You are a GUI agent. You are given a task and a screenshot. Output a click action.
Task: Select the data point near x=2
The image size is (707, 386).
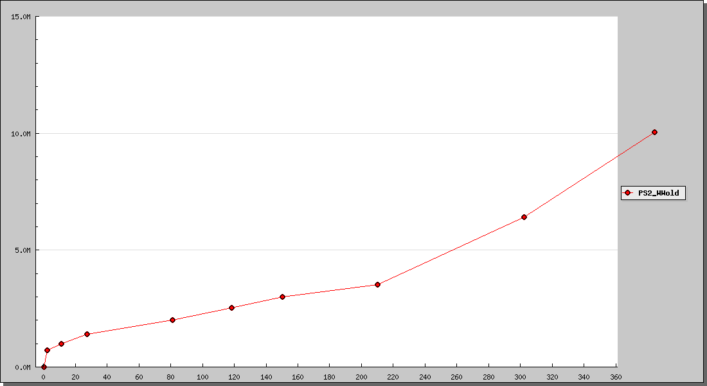pos(47,351)
